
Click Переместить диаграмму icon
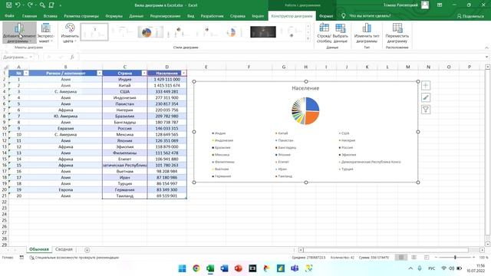tap(397, 32)
